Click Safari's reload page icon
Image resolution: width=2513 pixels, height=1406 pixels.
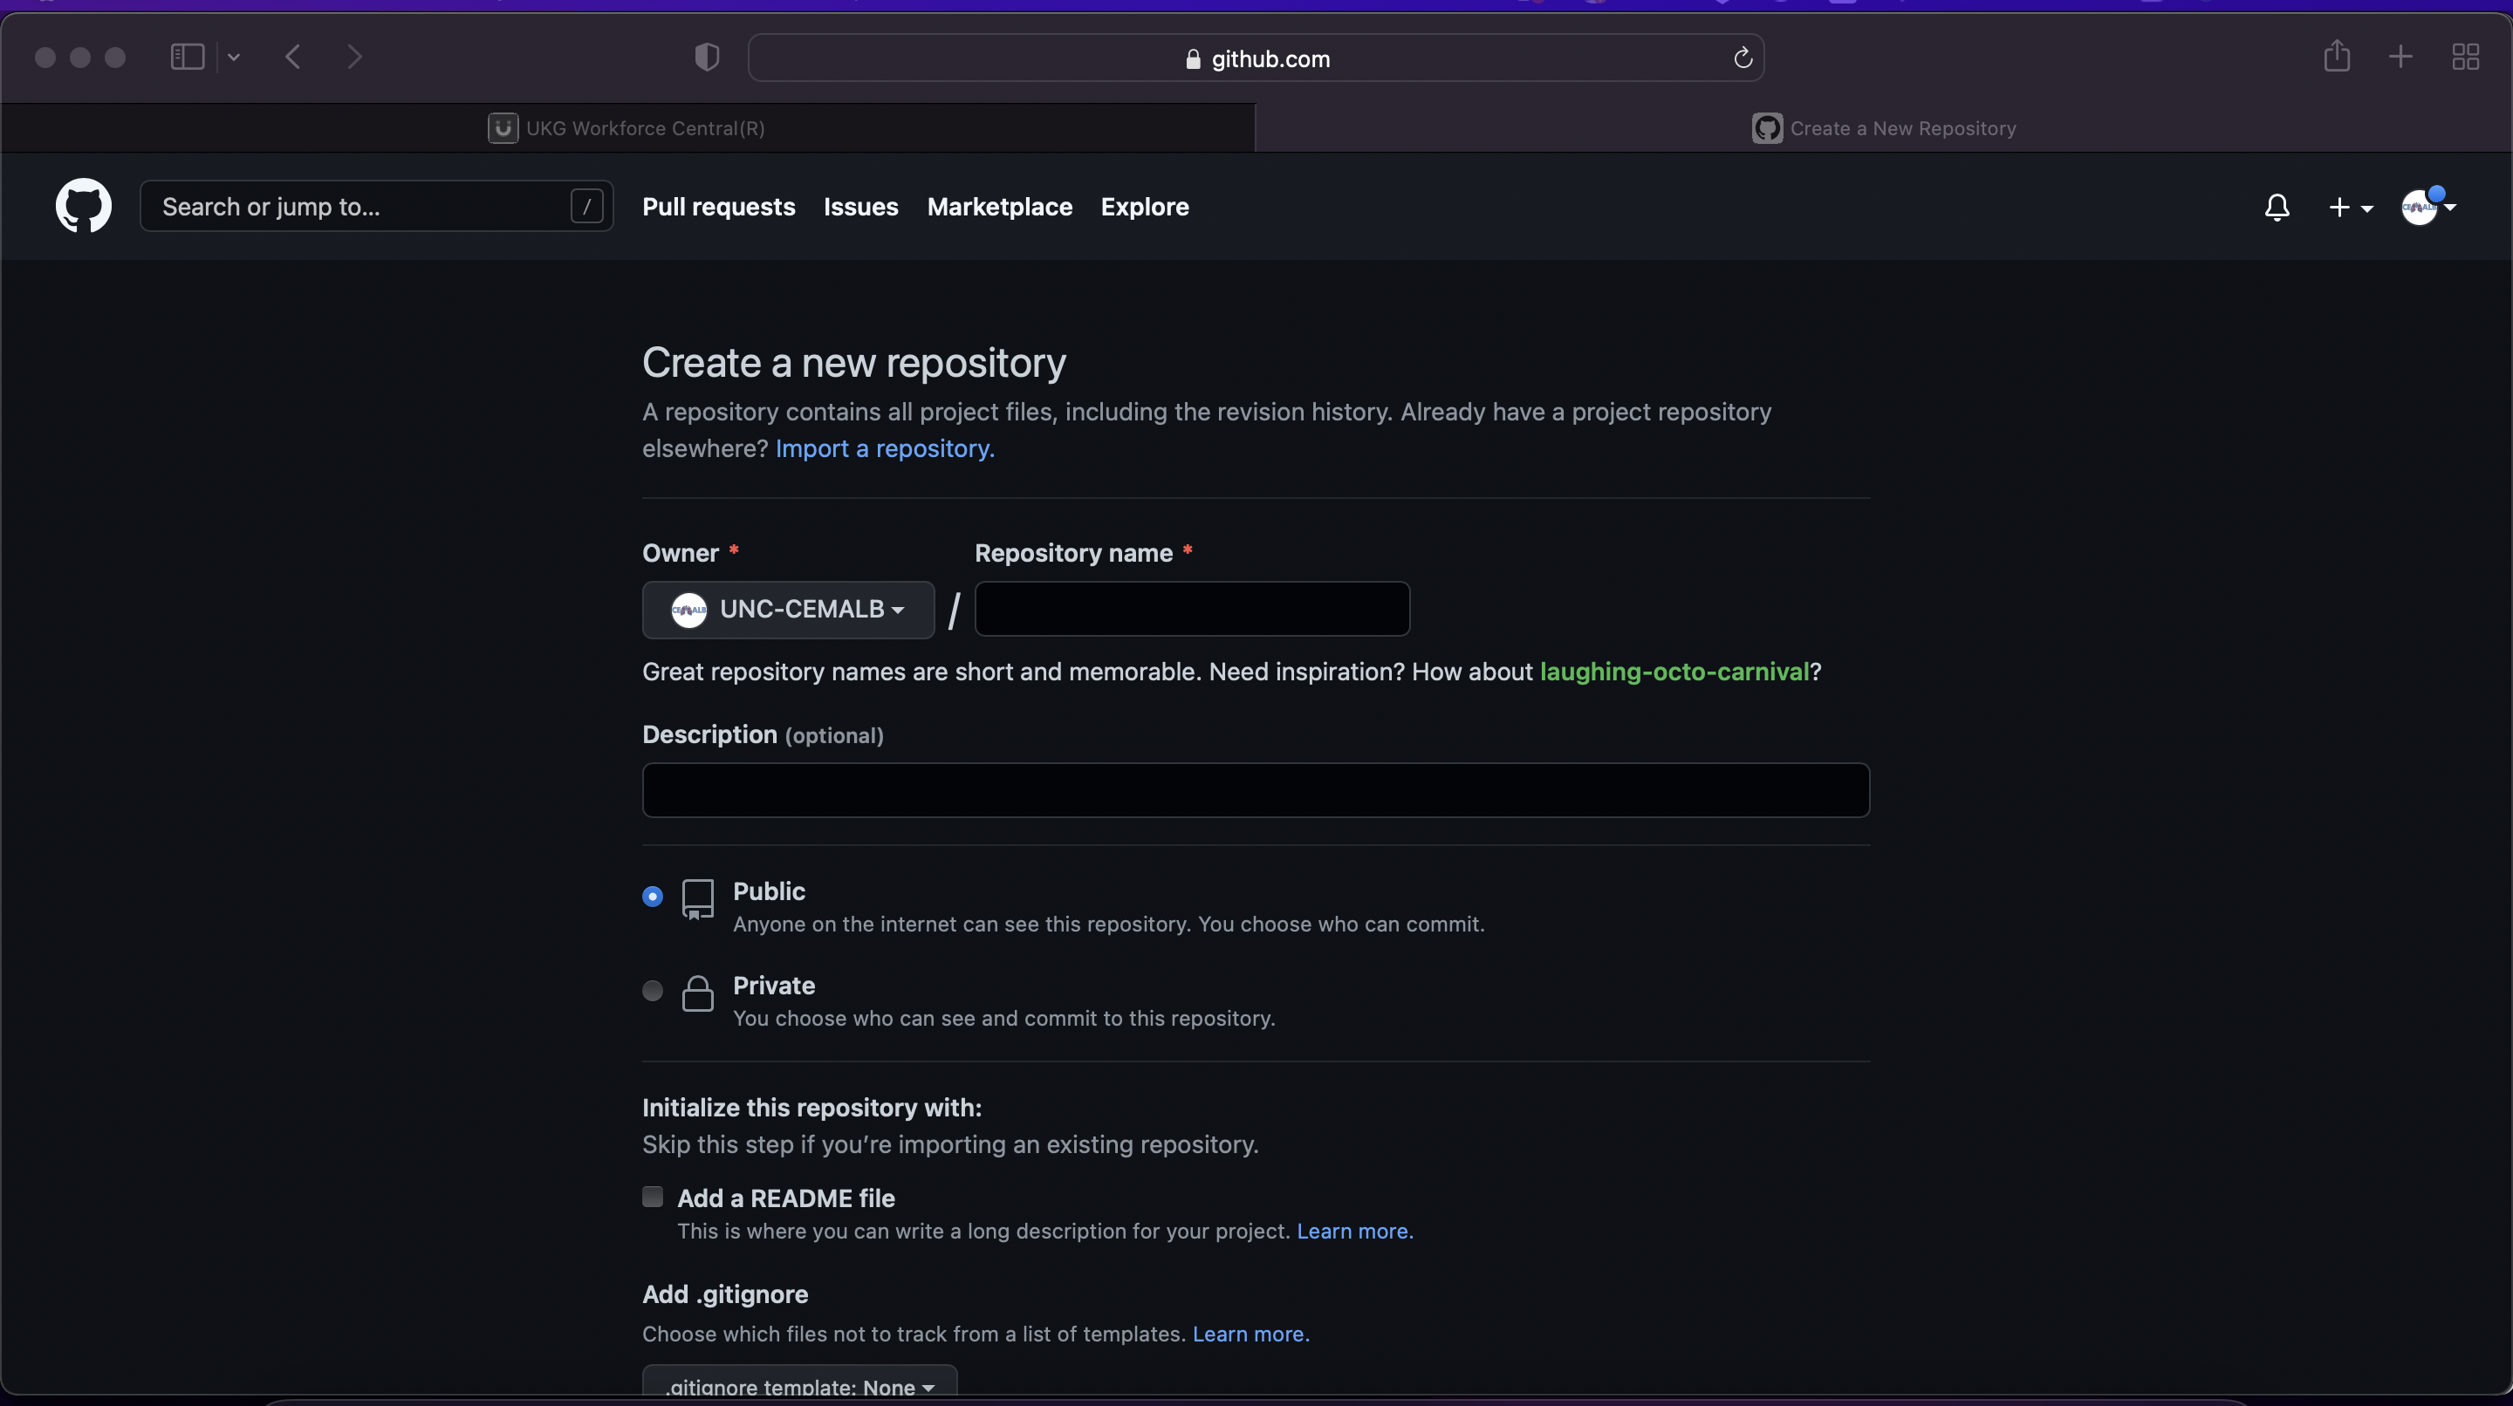click(1743, 58)
